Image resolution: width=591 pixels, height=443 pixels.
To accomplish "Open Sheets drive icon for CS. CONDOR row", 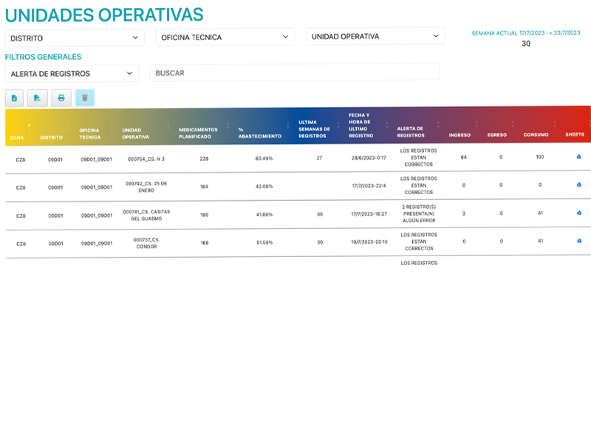I will click(578, 241).
